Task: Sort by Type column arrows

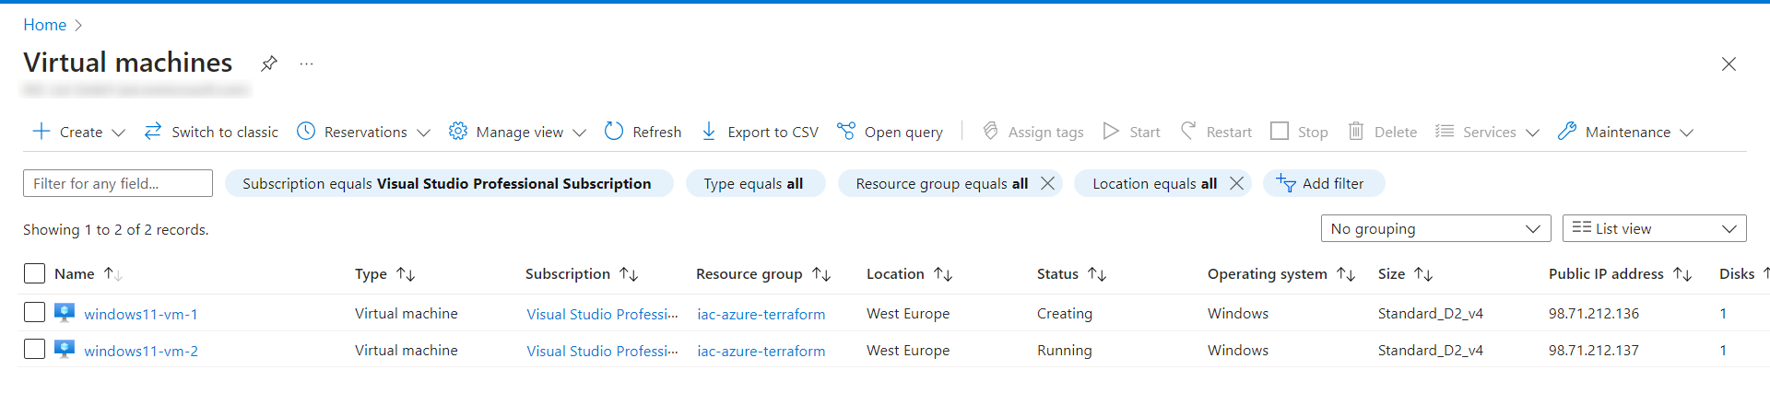Action: click(x=406, y=274)
